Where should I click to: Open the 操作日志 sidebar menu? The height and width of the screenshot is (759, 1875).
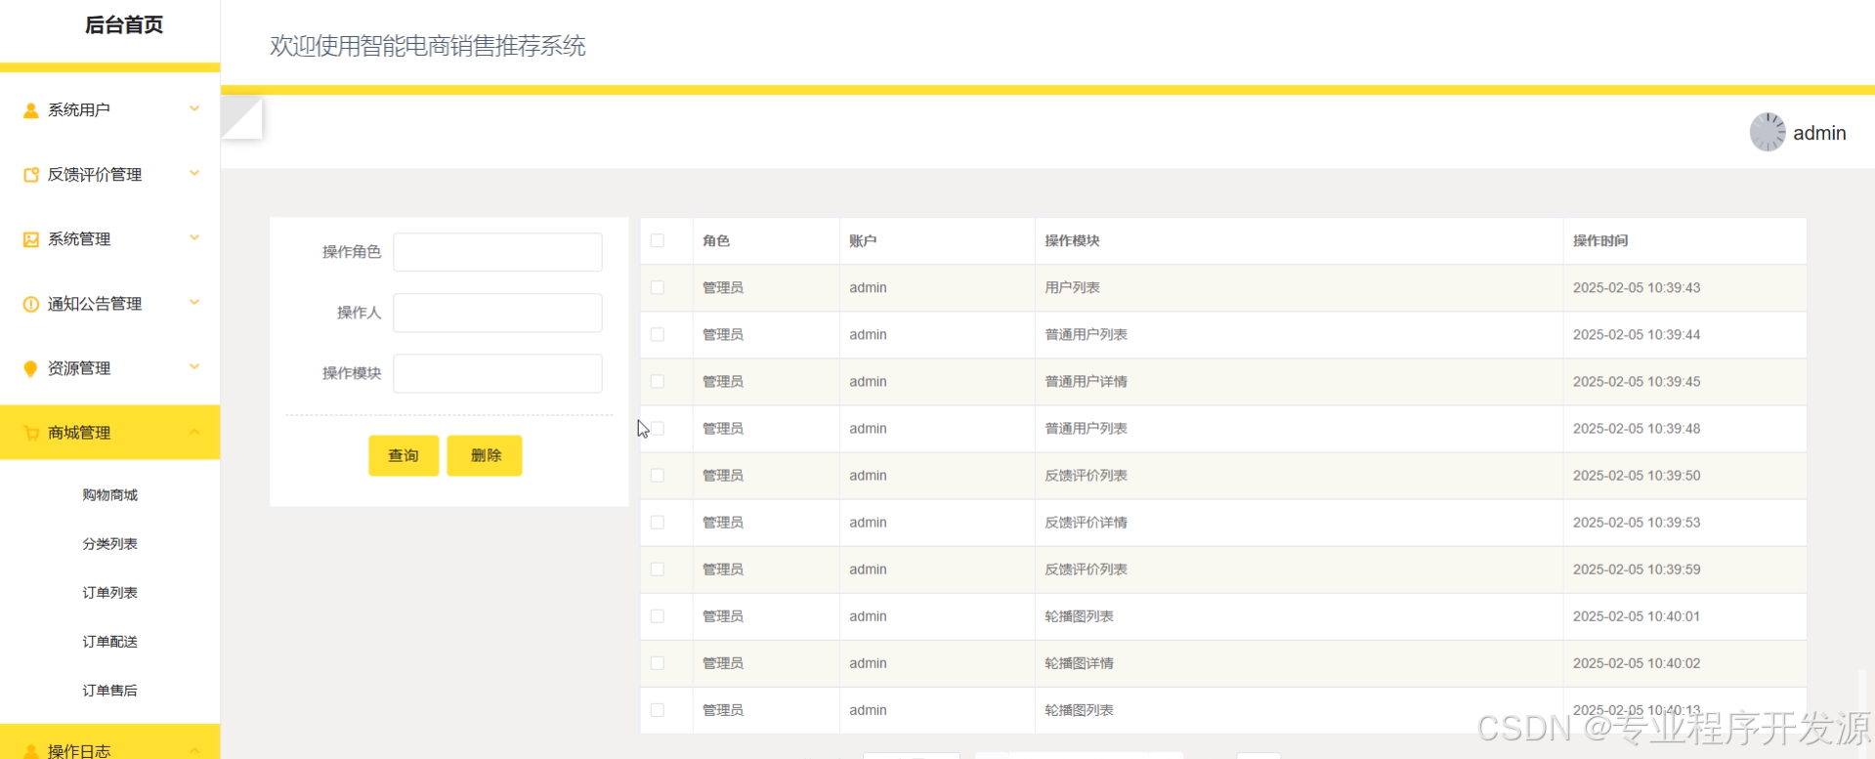(109, 742)
